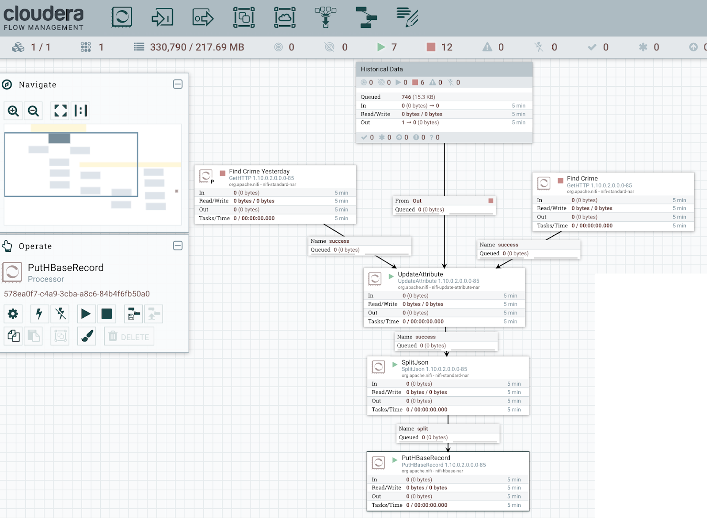Select the Process Group toolbar icon
Image resolution: width=707 pixels, height=518 pixels.
coord(244,17)
